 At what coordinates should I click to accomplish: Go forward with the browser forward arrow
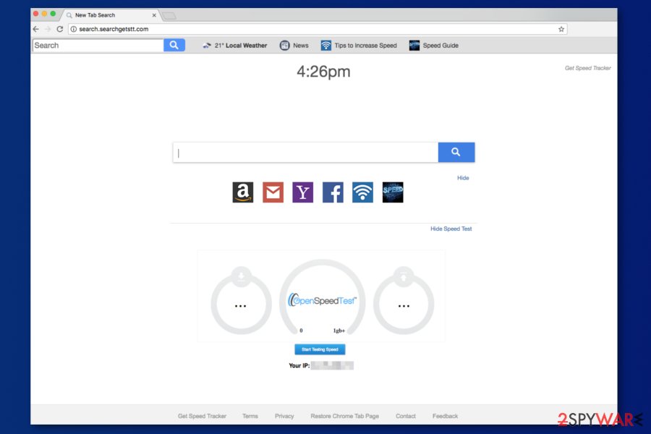click(48, 29)
